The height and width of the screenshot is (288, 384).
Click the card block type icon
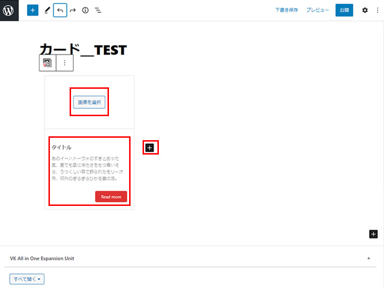[x=48, y=63]
